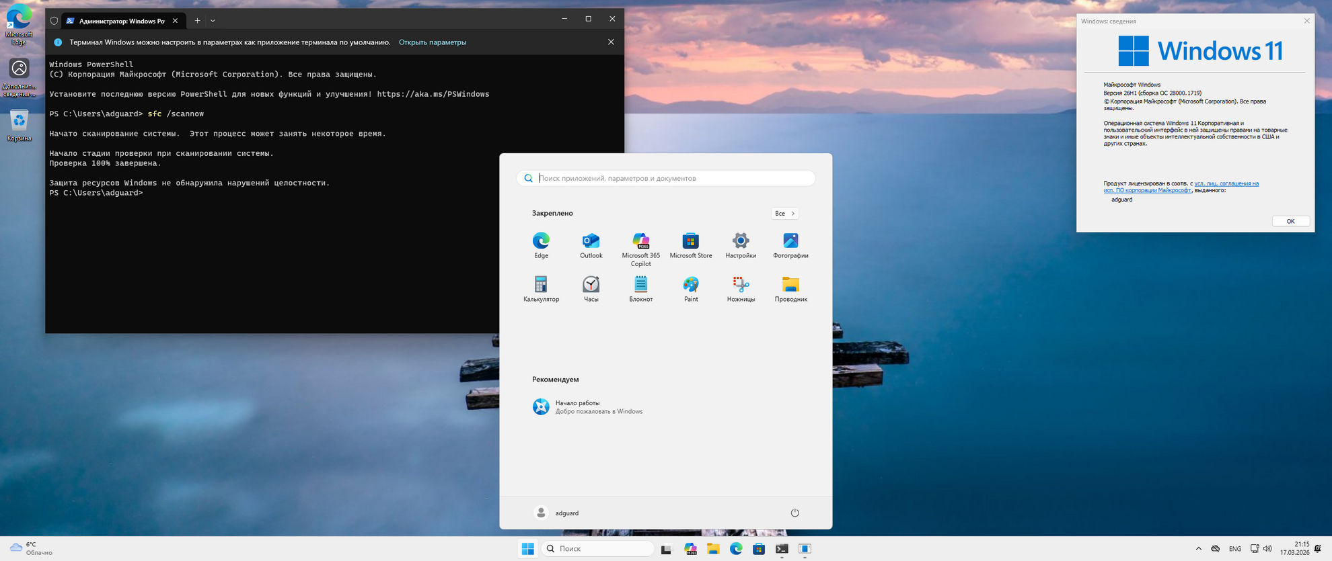Open the terminal new-tab profile dropdown

213,21
